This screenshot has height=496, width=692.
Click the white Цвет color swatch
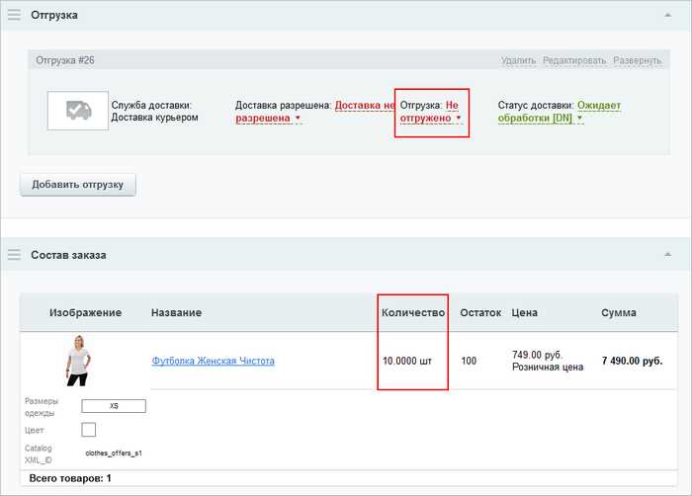click(x=89, y=430)
